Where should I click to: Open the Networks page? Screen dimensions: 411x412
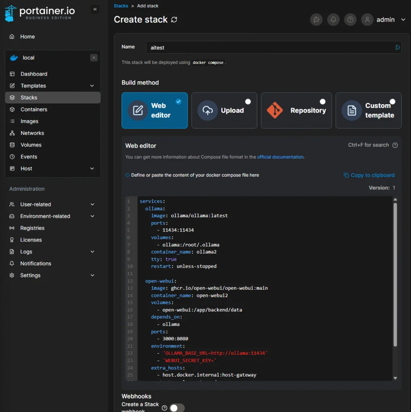pos(32,133)
